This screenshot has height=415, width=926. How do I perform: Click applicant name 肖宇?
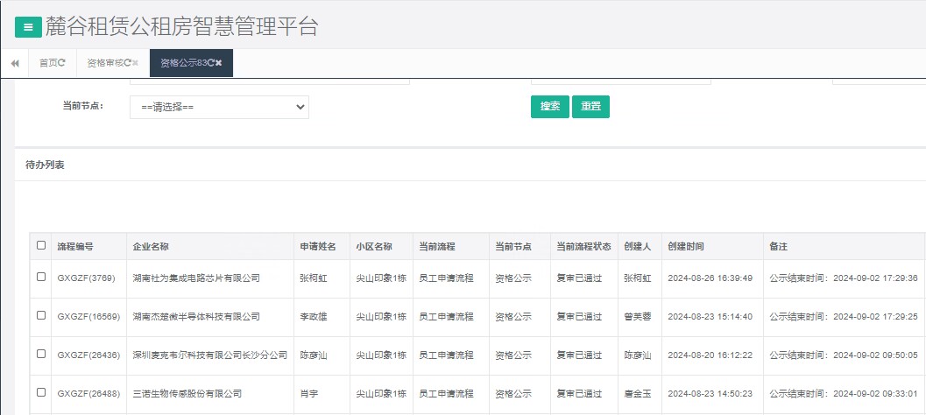point(309,394)
